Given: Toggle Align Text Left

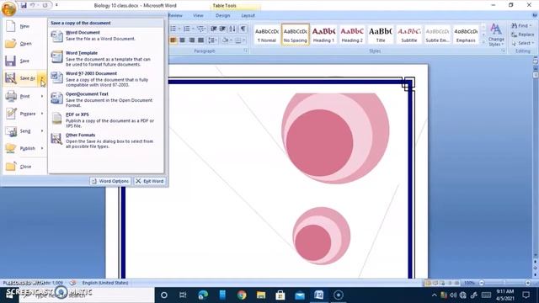Looking at the screenshot, I should coord(173,40).
